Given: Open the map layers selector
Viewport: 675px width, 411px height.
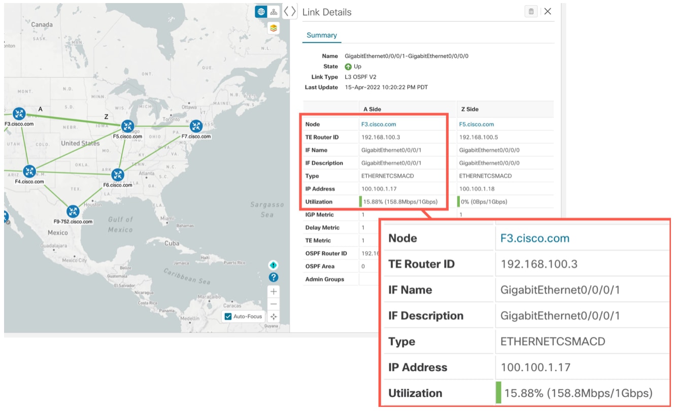Looking at the screenshot, I should pyautogui.click(x=273, y=28).
